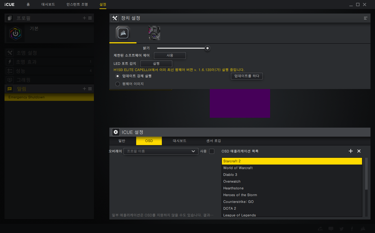Select 펌웨어 이미지 radio option
The height and width of the screenshot is (233, 375).
(x=118, y=84)
